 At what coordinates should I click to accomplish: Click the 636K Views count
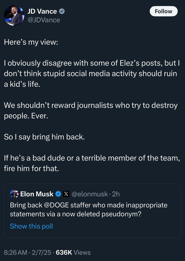[x=73, y=252]
